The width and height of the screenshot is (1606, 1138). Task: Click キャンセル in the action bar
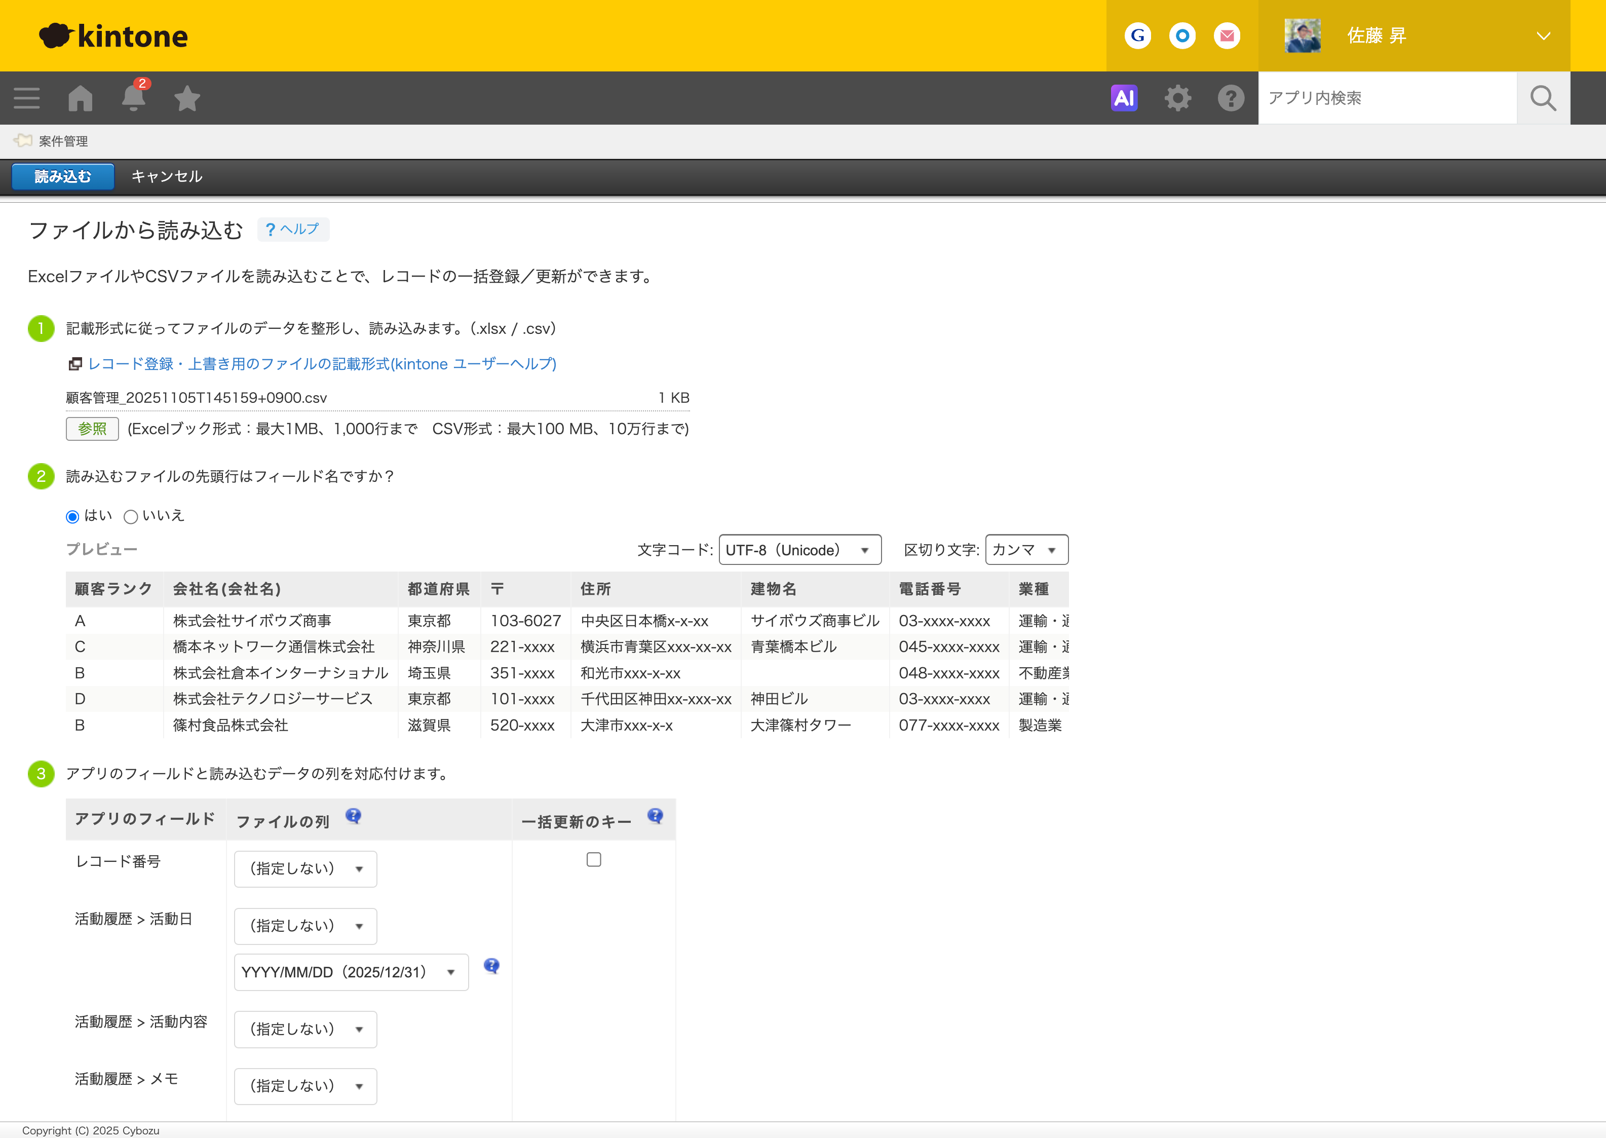point(167,177)
